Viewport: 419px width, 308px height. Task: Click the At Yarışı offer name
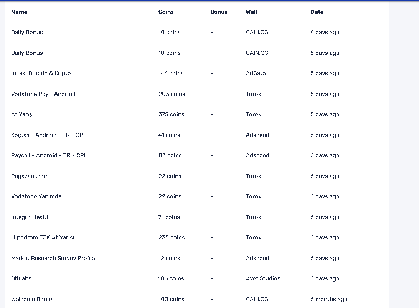click(x=22, y=114)
